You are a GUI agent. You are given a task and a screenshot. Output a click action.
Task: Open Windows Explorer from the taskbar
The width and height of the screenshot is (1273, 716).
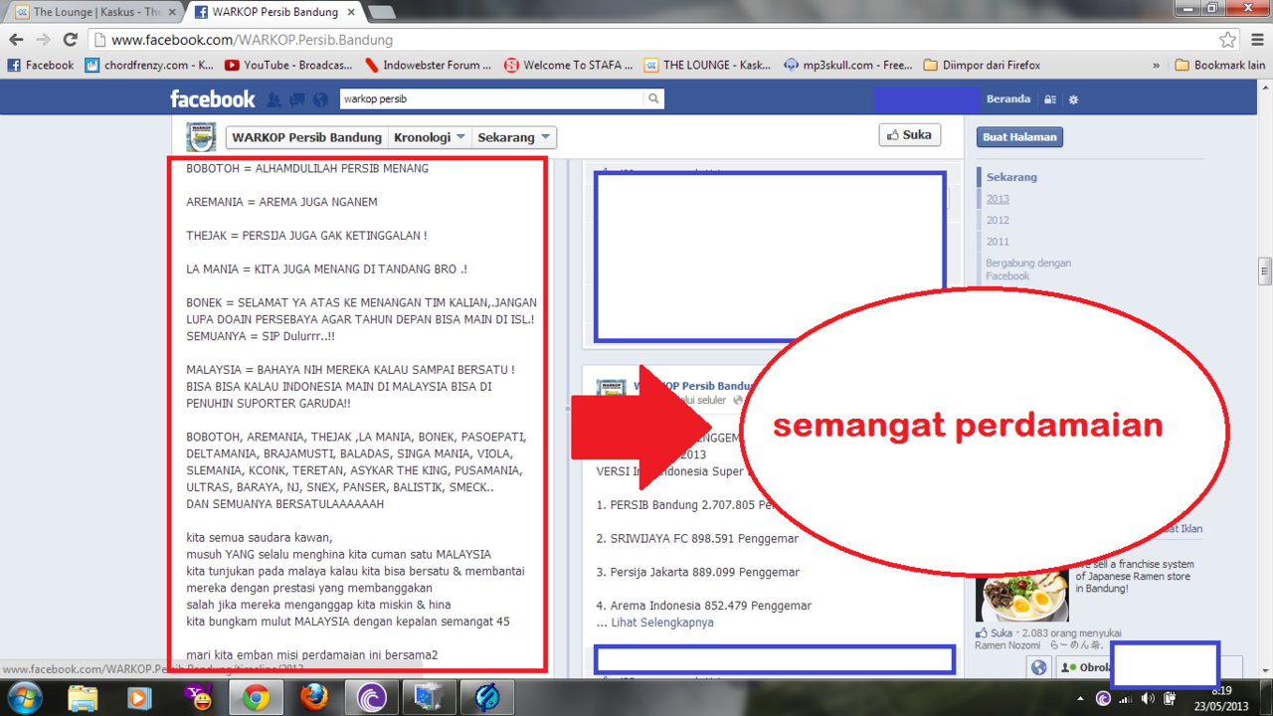point(83,698)
